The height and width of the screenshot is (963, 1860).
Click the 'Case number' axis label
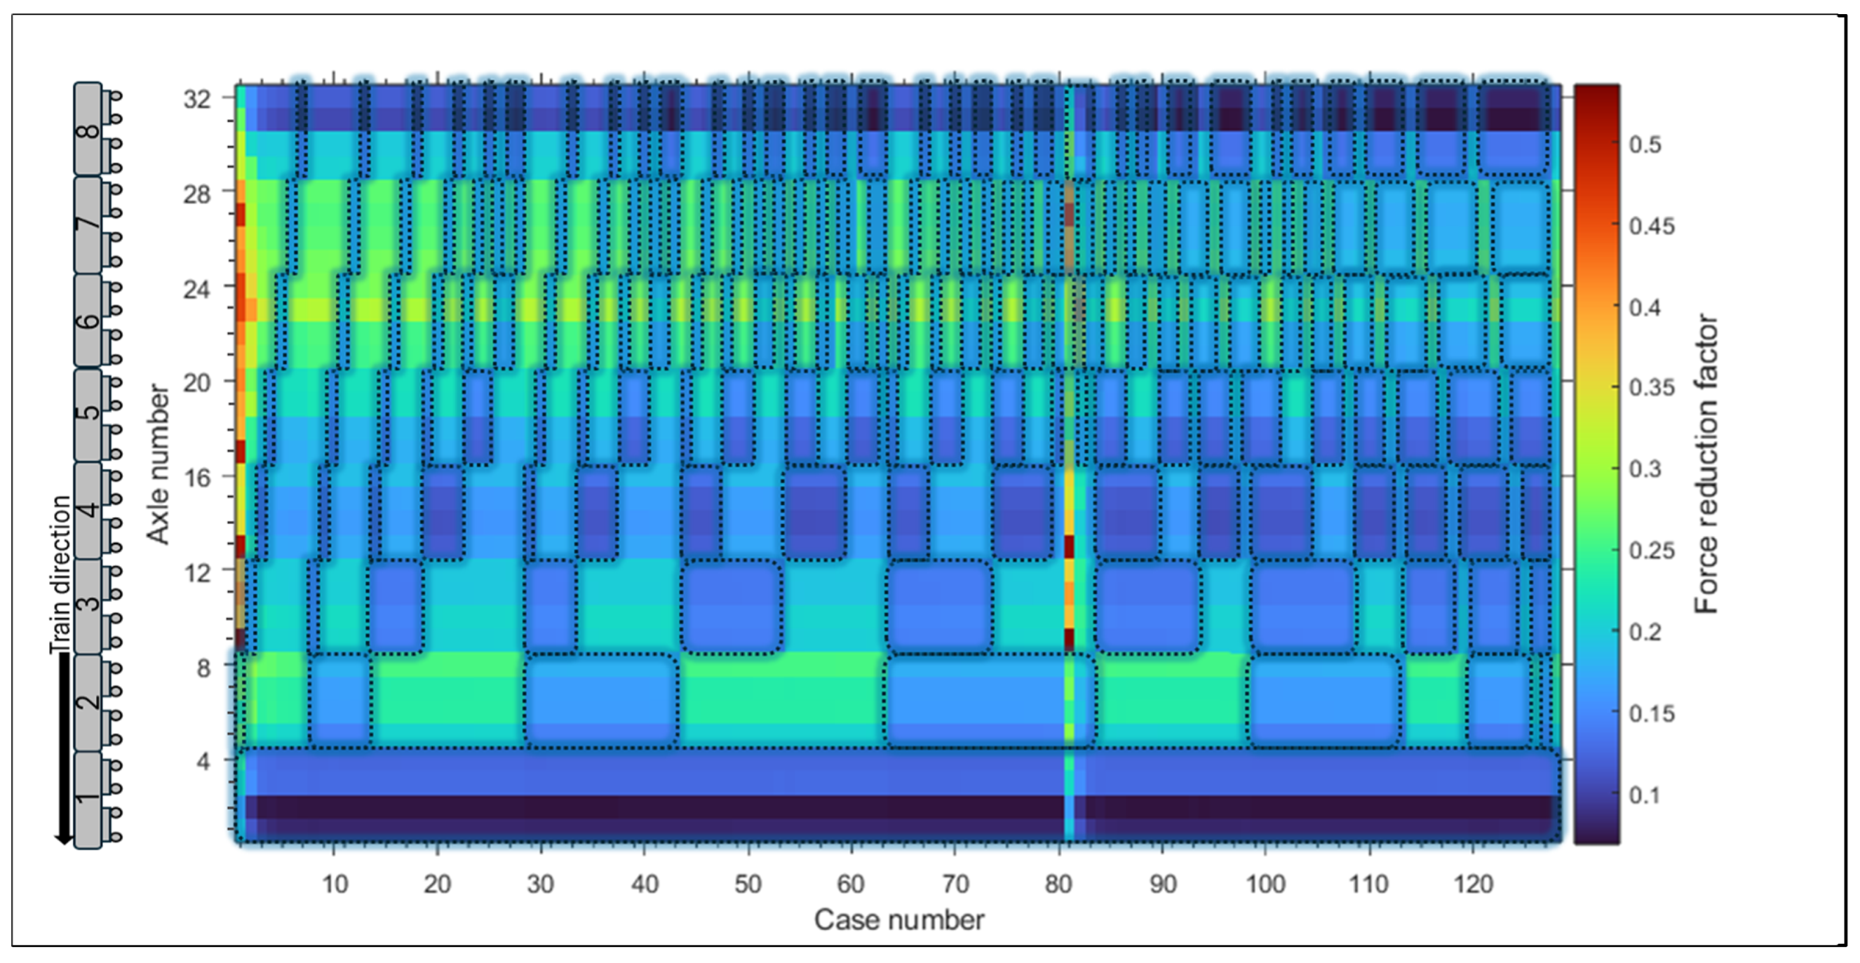899,920
